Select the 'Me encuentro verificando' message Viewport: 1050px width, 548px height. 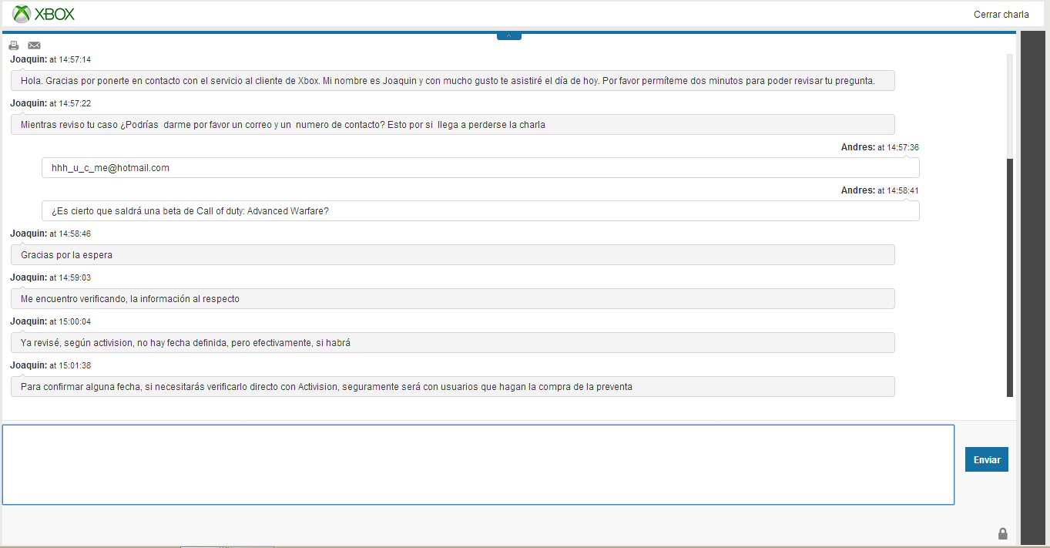coord(453,299)
